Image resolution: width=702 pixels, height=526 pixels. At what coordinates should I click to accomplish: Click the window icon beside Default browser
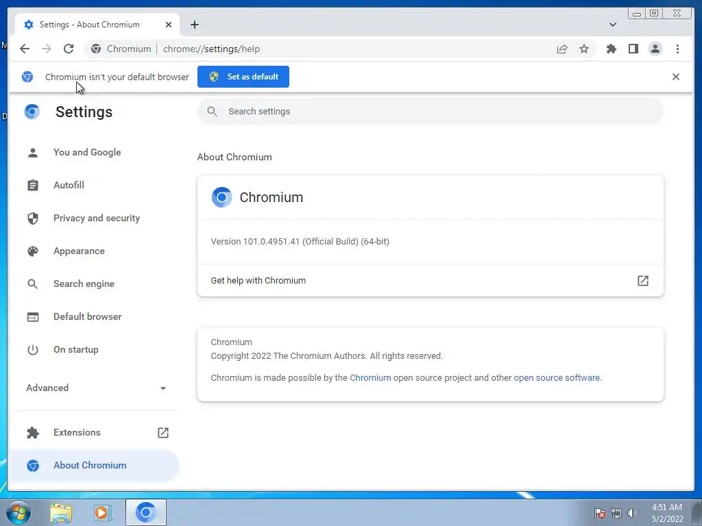[x=33, y=316]
